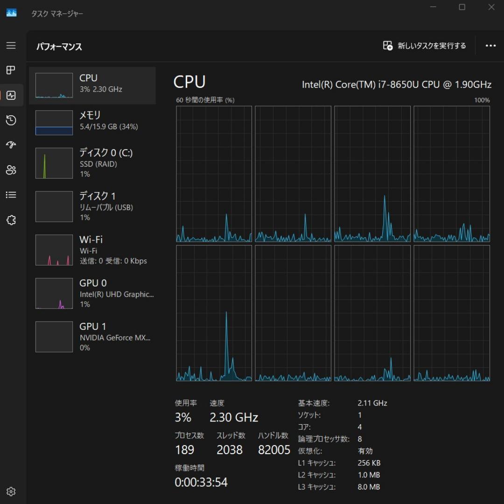Select the CPU performance entry
Screen dimensions: 504x504
tap(92, 85)
